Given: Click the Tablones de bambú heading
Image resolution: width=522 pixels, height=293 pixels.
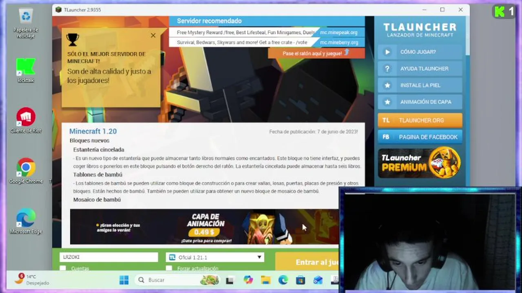Looking at the screenshot, I should [x=98, y=175].
